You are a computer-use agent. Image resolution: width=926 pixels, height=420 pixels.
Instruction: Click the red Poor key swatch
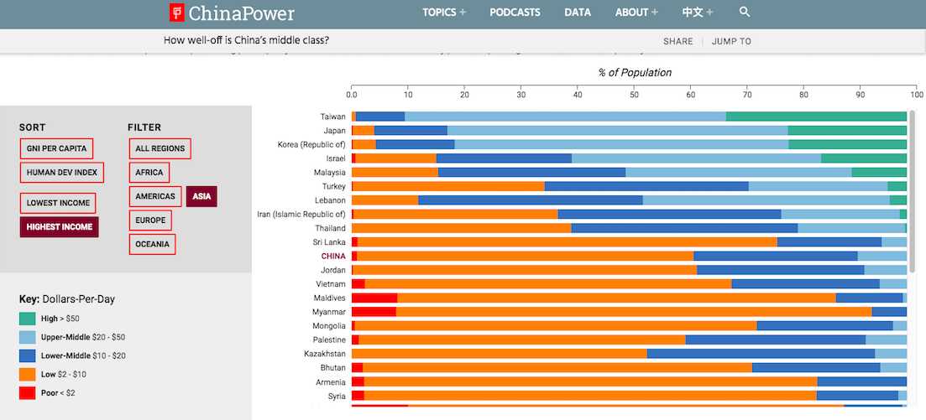[x=27, y=393]
